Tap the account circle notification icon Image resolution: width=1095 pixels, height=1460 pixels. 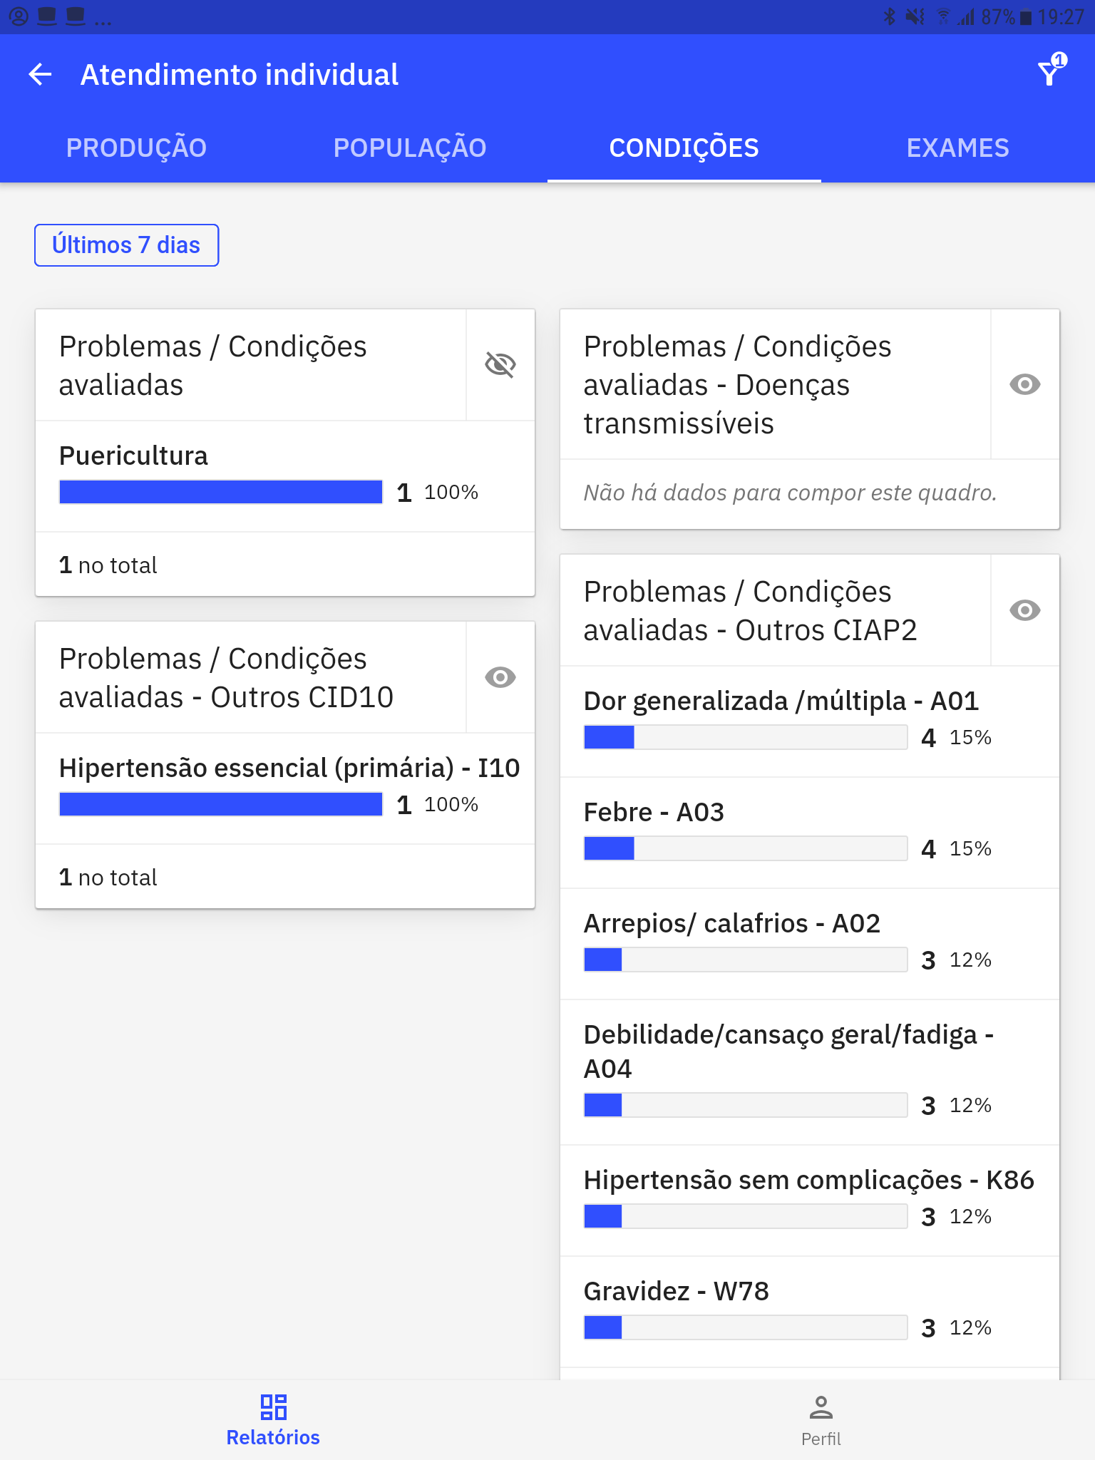coord(19,16)
